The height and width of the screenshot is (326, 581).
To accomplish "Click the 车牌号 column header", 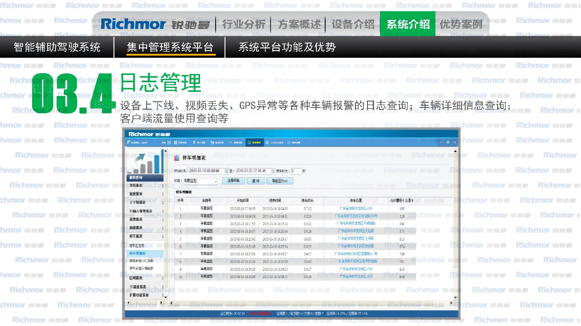I will coord(206,200).
